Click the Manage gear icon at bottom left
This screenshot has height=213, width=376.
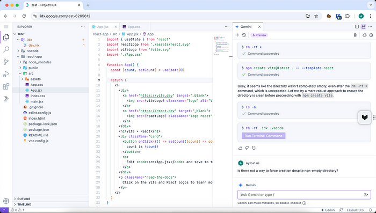point(6,201)
